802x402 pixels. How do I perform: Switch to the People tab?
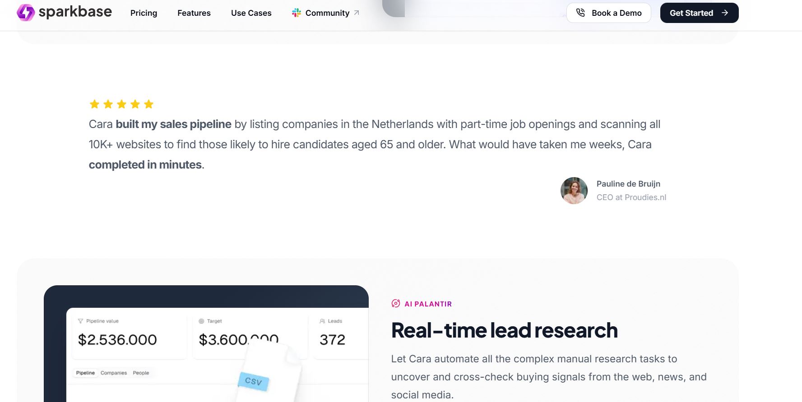(141, 373)
